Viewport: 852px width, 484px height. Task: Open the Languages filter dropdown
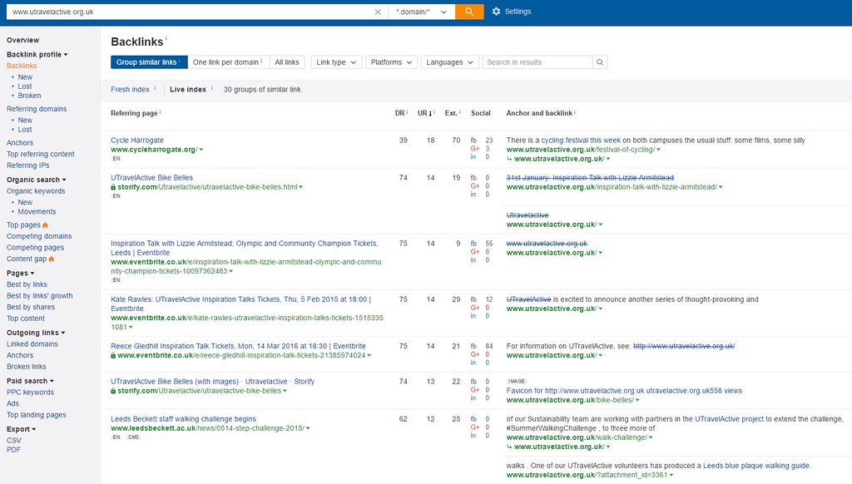coord(449,62)
